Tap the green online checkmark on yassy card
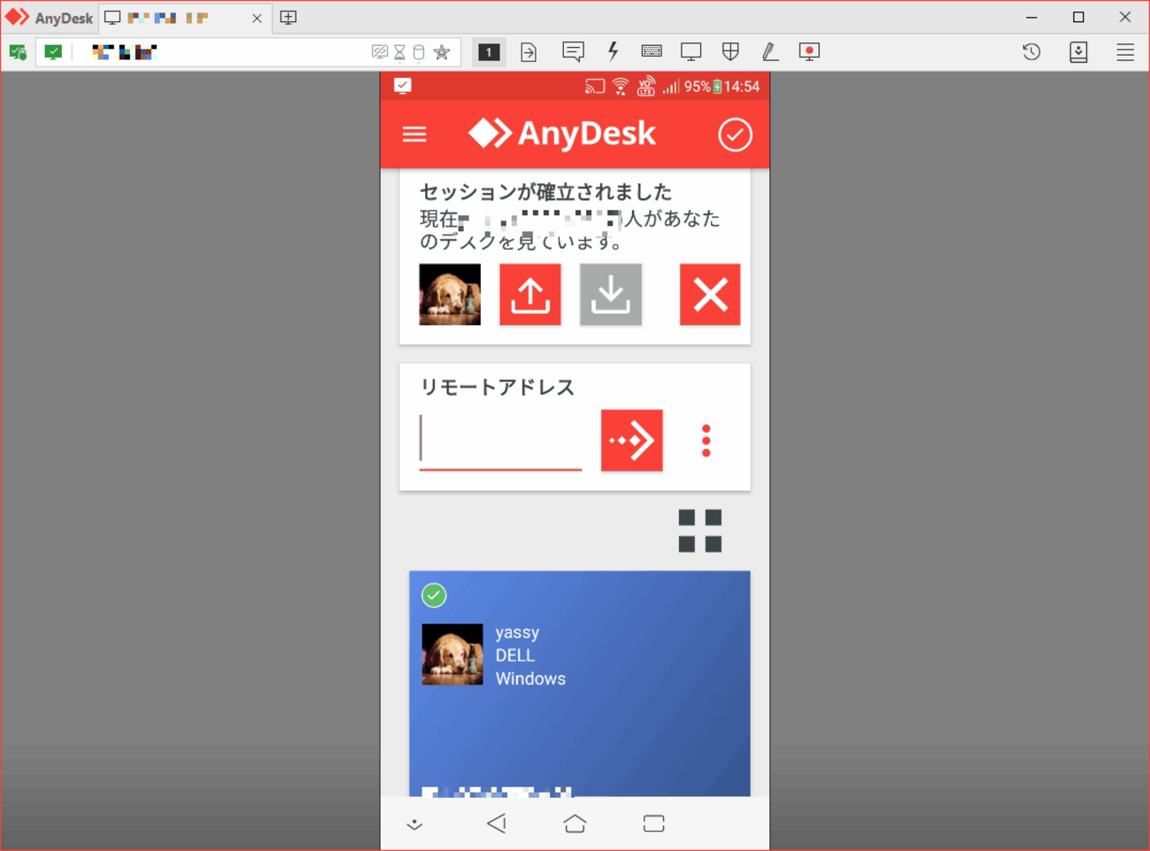This screenshot has height=851, width=1150. pos(434,595)
